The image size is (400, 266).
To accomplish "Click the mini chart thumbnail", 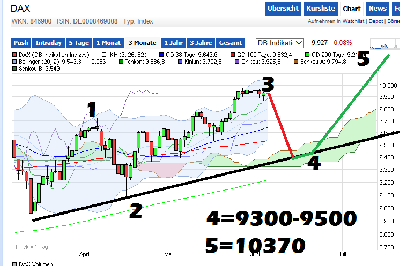I will (x=384, y=44).
